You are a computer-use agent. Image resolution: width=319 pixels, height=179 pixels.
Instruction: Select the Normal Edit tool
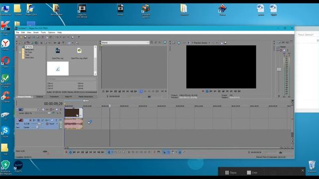coord(109,152)
